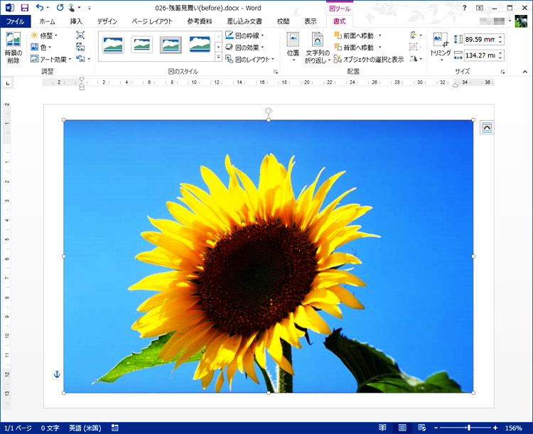Click the Layout Options icon beside picture

[487, 127]
